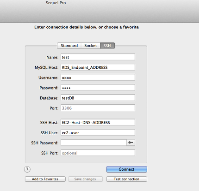Focus the Name field containing test
The image size is (199, 191).
coord(98,57)
